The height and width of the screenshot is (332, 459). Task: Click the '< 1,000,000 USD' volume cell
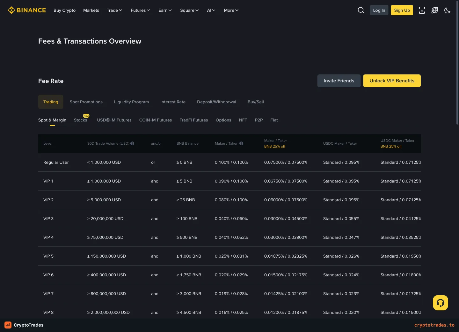[104, 162]
